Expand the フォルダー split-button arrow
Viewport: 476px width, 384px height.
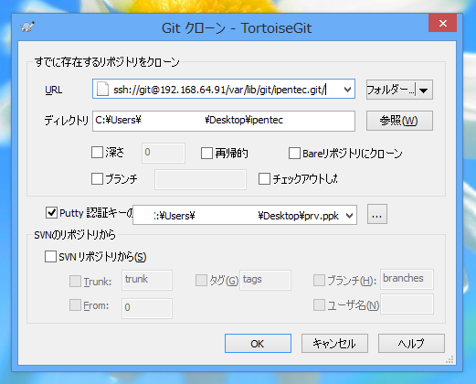424,91
